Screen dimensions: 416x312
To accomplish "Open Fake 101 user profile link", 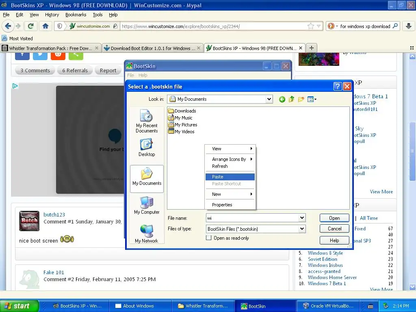I will click(x=54, y=273).
